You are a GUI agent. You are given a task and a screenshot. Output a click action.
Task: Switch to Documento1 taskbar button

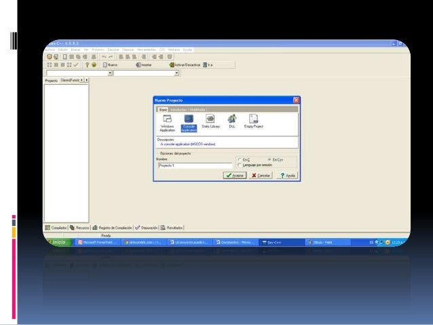(236, 242)
